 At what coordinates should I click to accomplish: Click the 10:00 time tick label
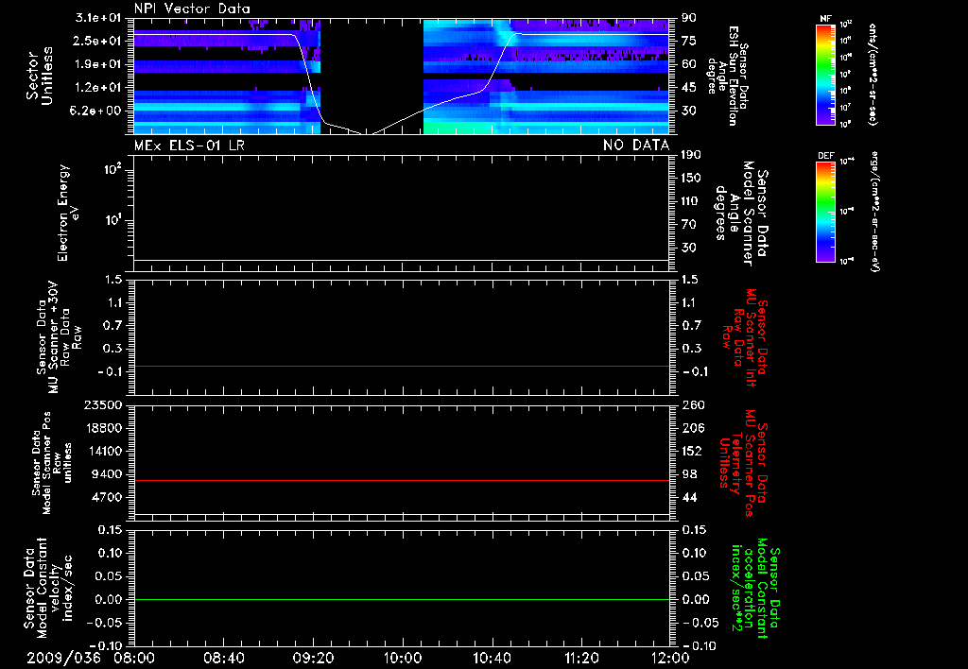click(x=403, y=658)
